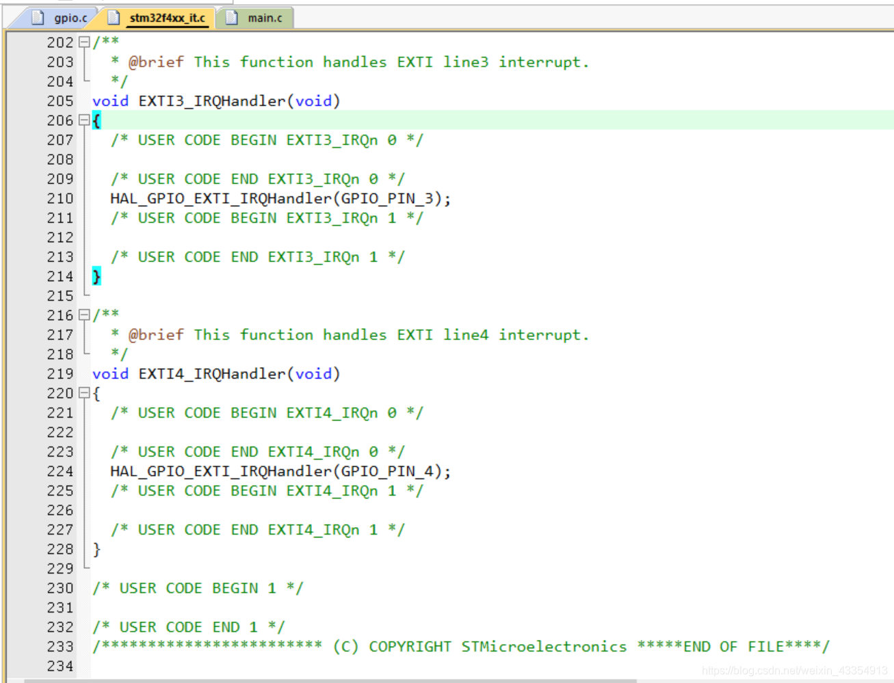The image size is (894, 683).
Task: Click the stm32f4xx_it.c file icon
Action: (x=114, y=18)
